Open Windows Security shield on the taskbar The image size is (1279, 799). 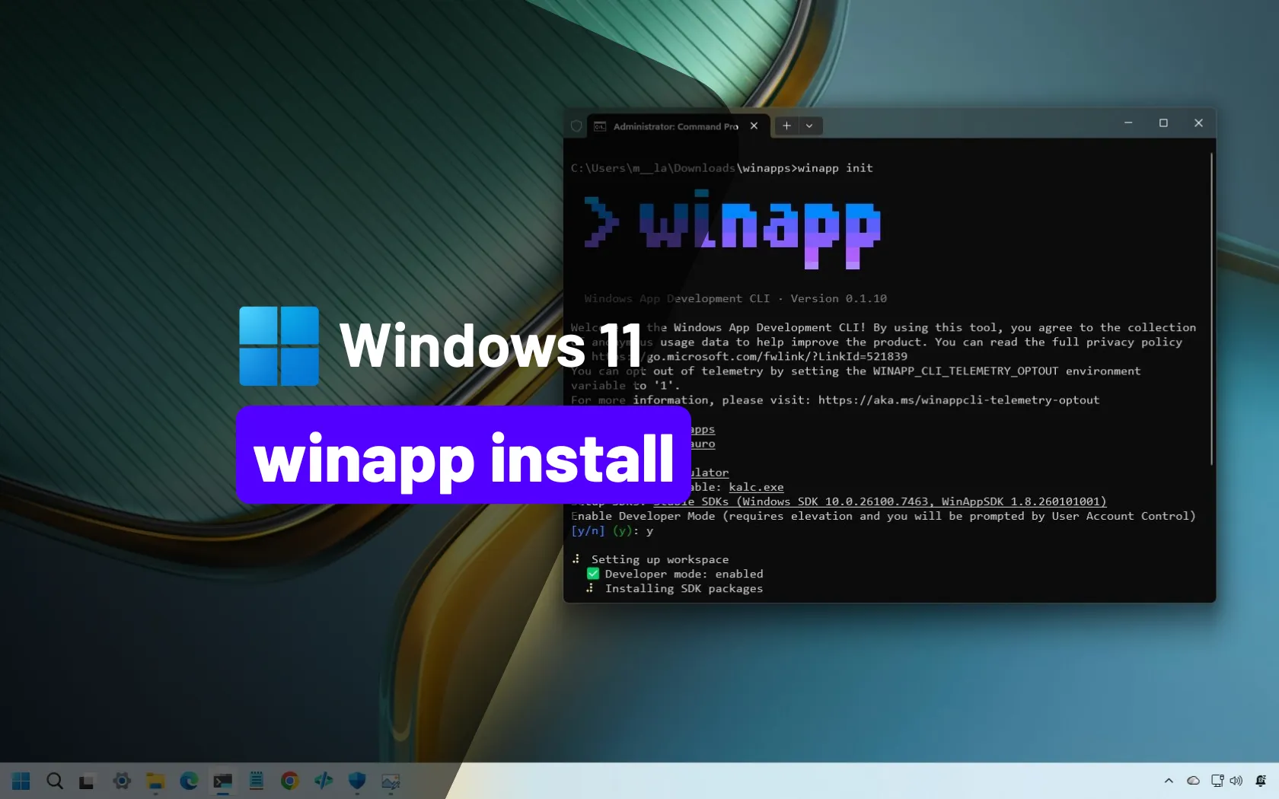(x=357, y=781)
